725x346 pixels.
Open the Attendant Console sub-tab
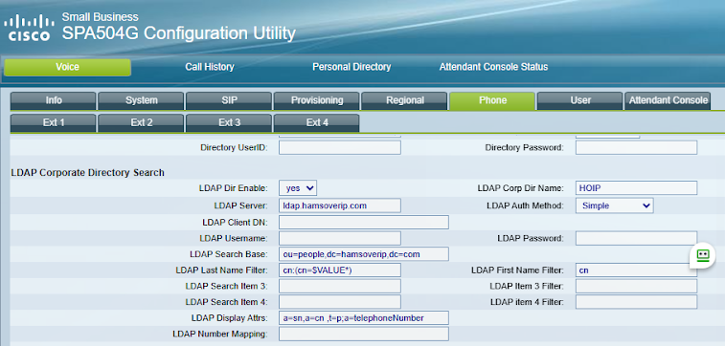pos(668,100)
